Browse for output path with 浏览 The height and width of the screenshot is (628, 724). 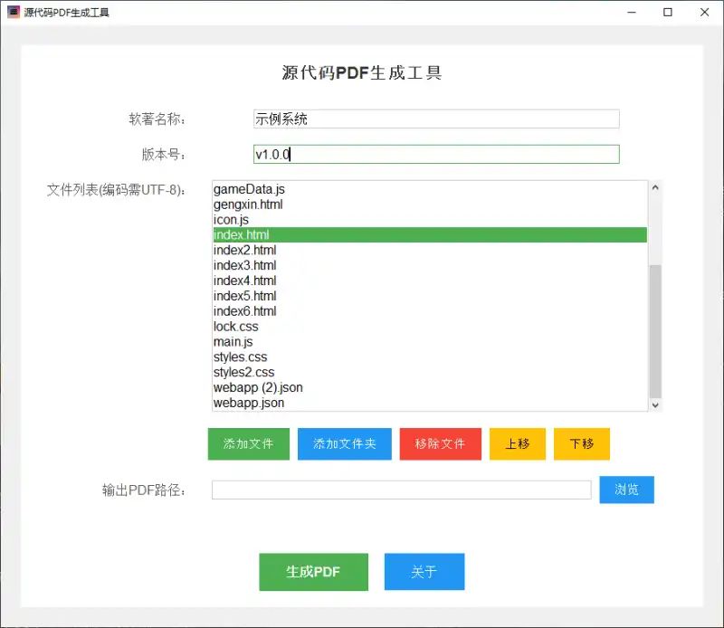[x=626, y=490]
